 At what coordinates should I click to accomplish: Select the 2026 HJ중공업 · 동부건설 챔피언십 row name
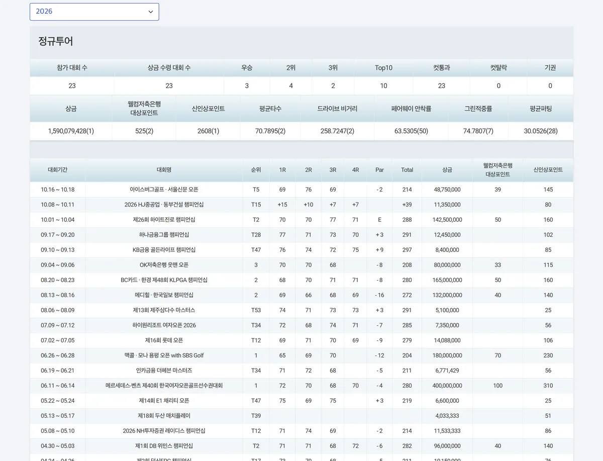coord(164,205)
